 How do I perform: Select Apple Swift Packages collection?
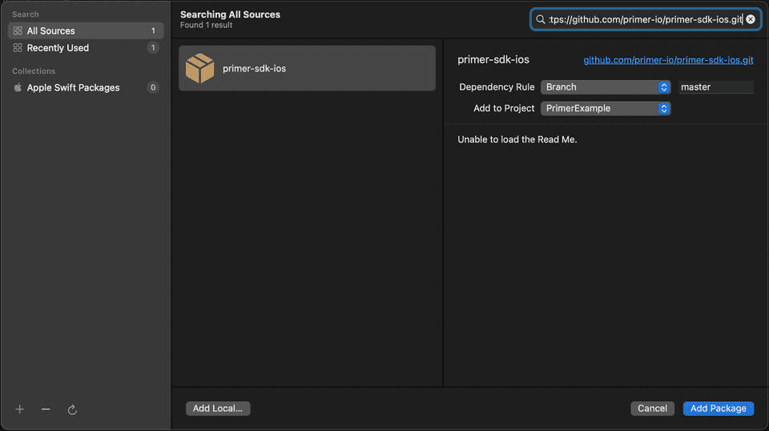click(x=86, y=87)
